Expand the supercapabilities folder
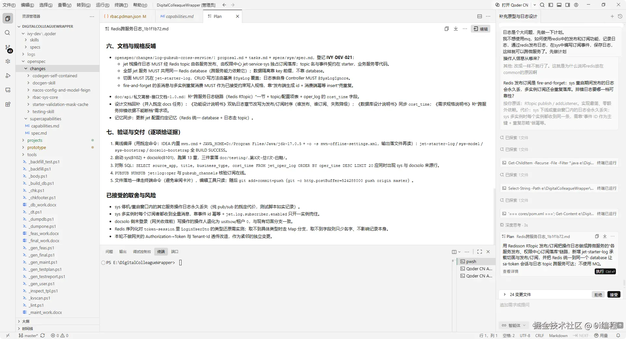 [x=45, y=119]
